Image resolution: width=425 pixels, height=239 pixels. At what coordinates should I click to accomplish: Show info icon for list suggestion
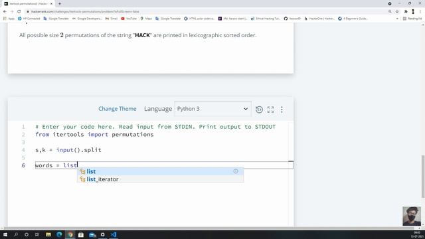pos(236,171)
